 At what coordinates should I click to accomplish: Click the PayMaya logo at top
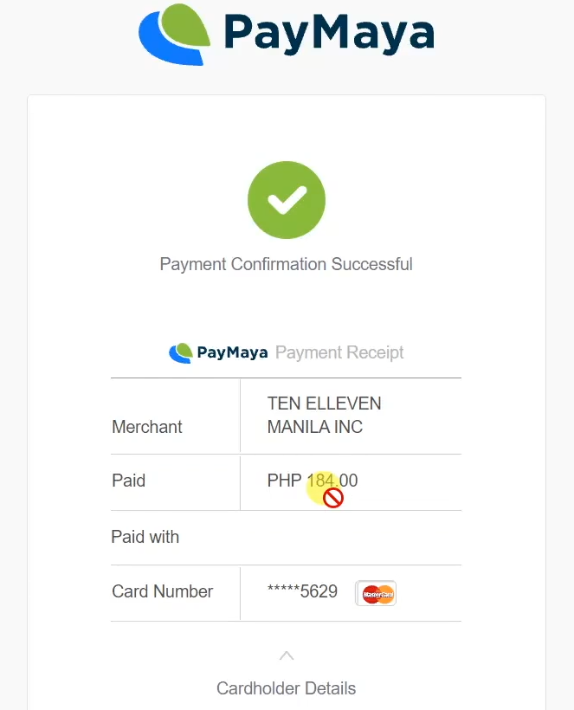tap(286, 33)
